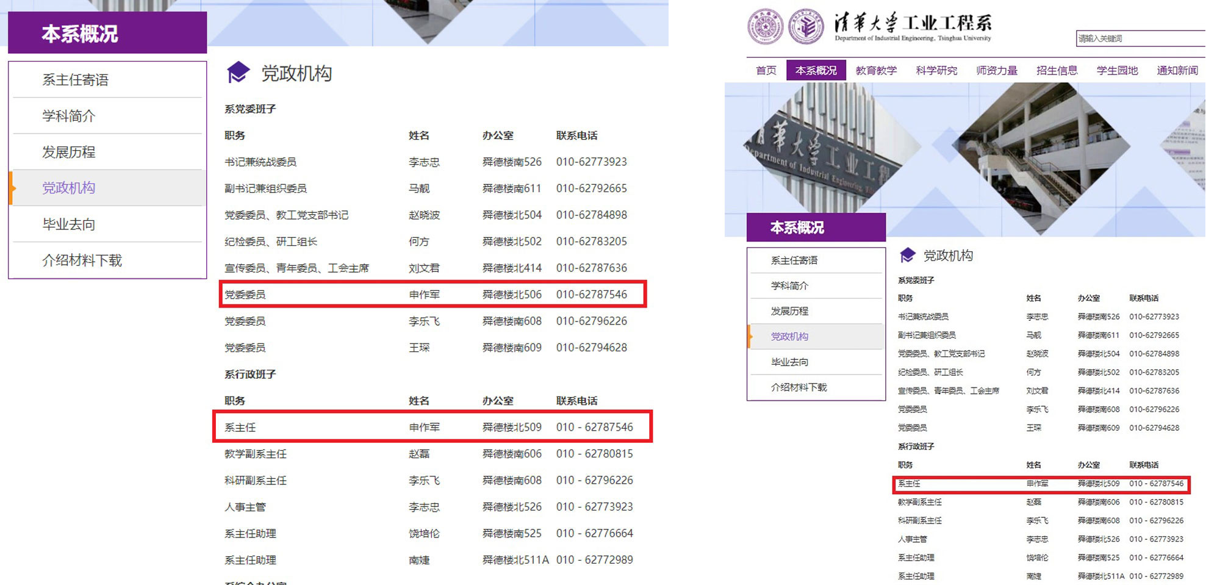
Task: Open 学科简介 in the large left sidebar
Action: click(69, 116)
